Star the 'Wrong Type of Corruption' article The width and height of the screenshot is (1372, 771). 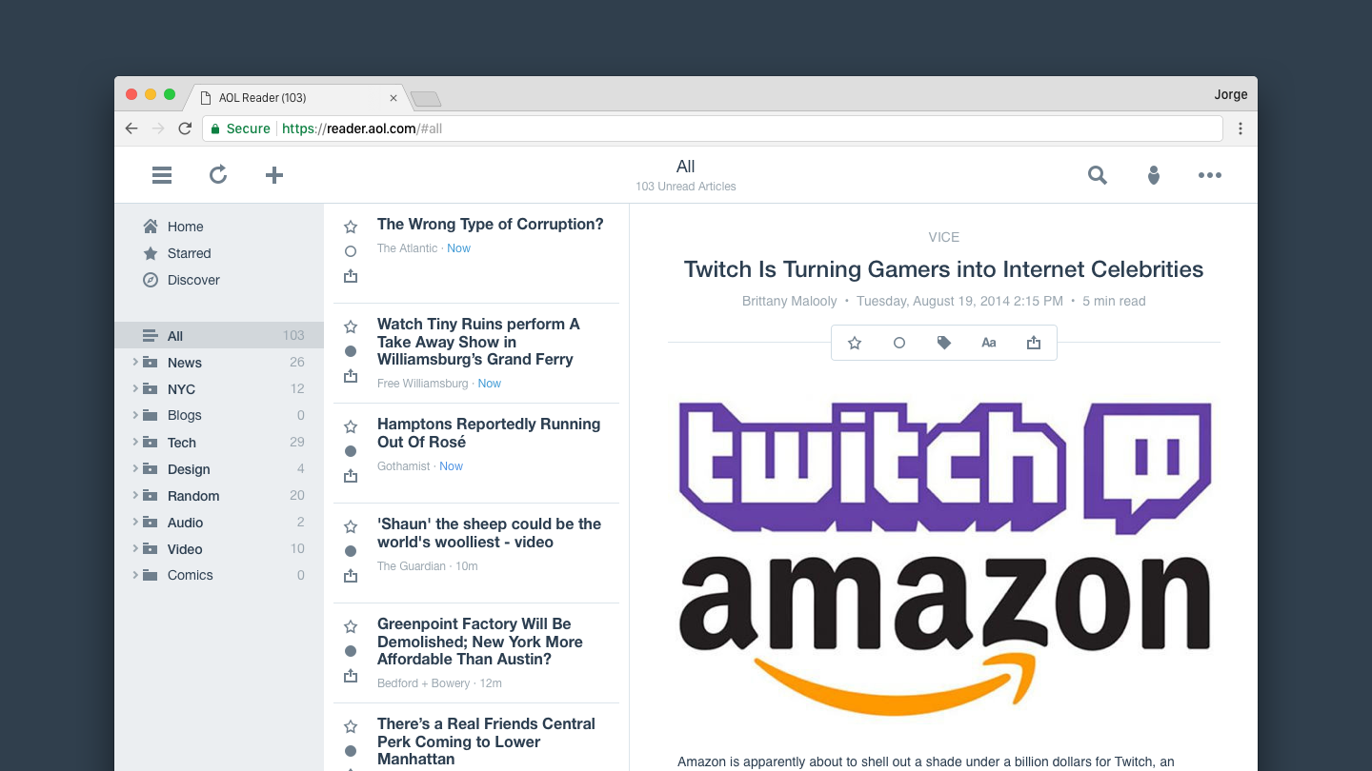351,227
